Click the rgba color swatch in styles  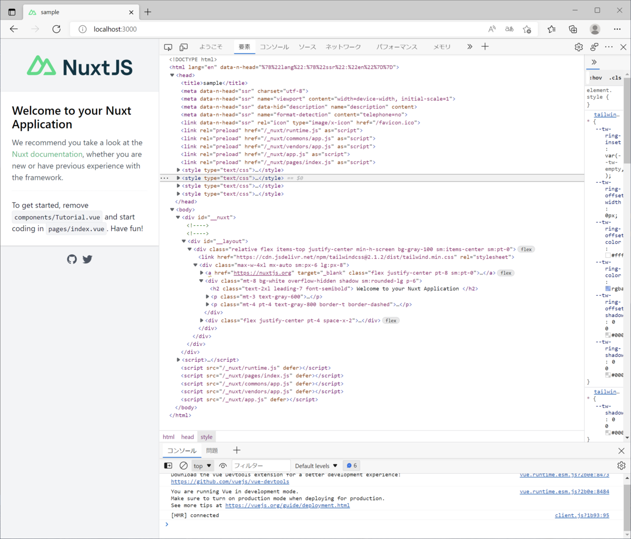(608, 289)
